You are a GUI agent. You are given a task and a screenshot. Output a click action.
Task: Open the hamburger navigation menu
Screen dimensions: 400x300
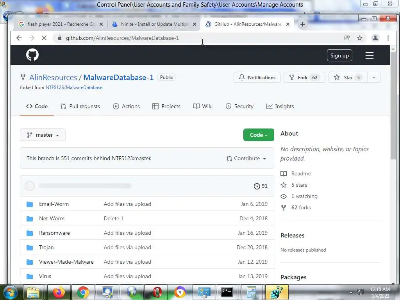click(x=370, y=55)
